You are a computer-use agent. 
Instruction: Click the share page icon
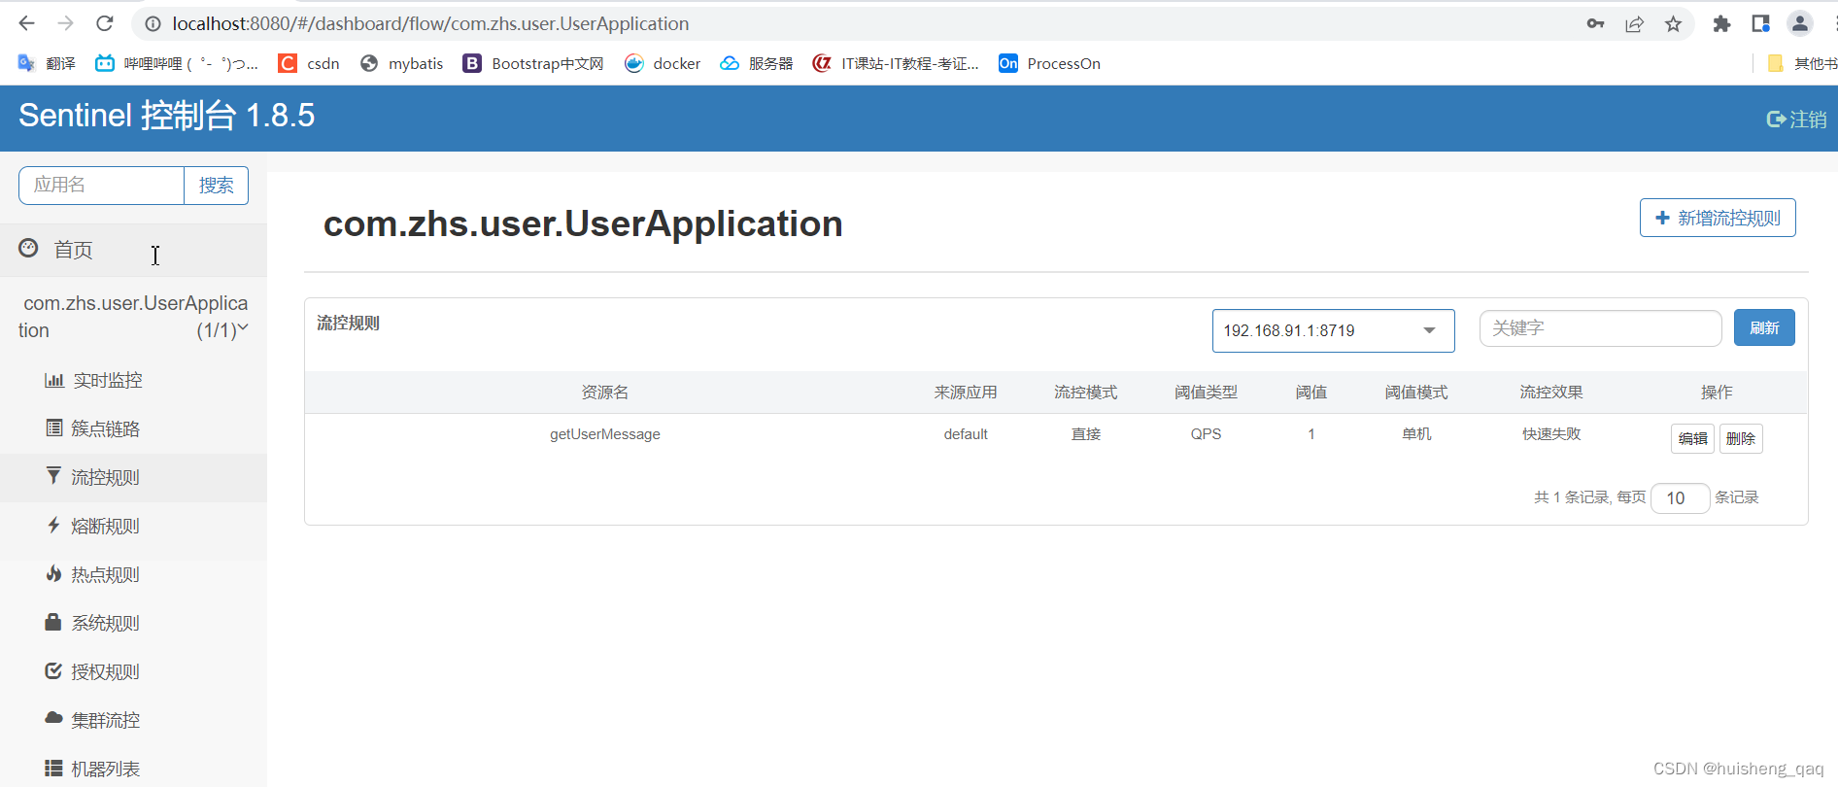[x=1634, y=24]
